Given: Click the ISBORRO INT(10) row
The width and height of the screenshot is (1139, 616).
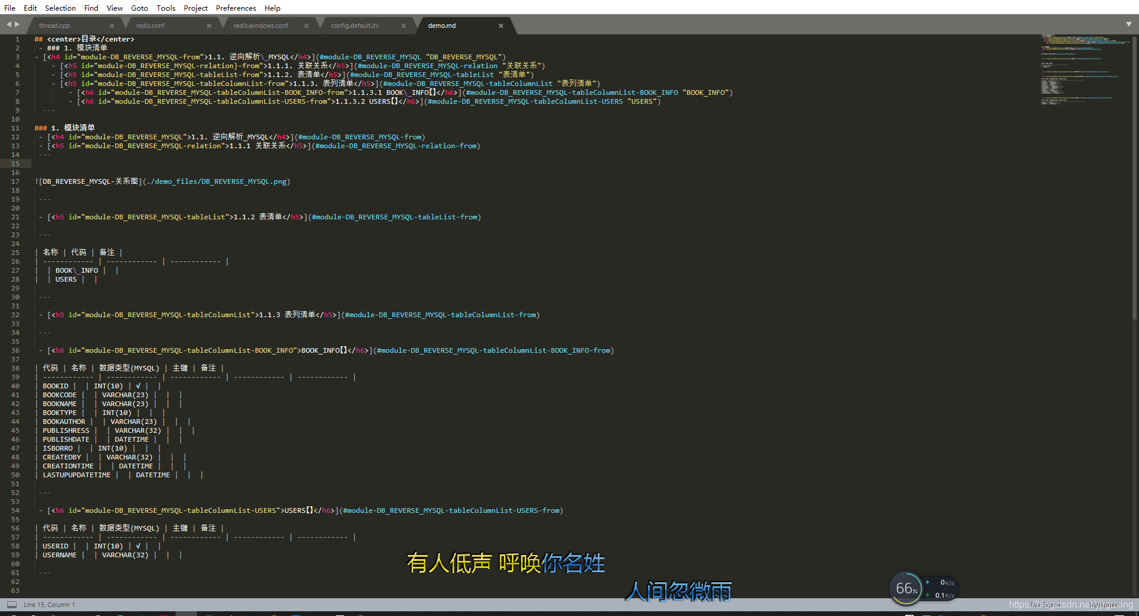Looking at the screenshot, I should (98, 448).
